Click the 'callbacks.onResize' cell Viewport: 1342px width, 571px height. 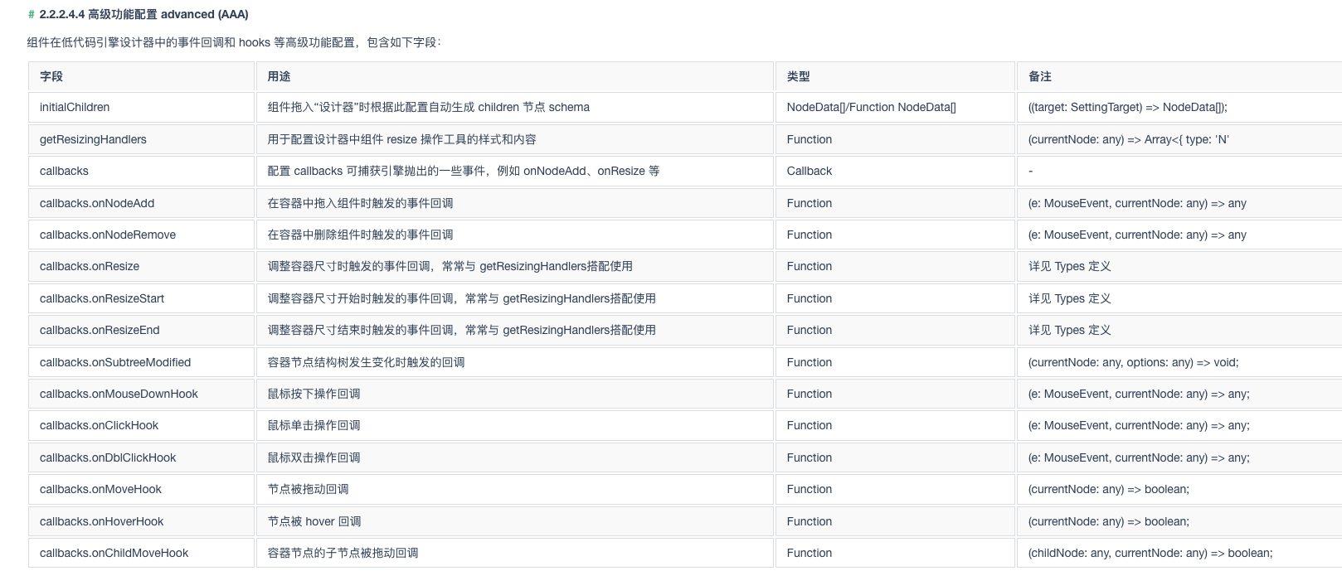(141, 266)
